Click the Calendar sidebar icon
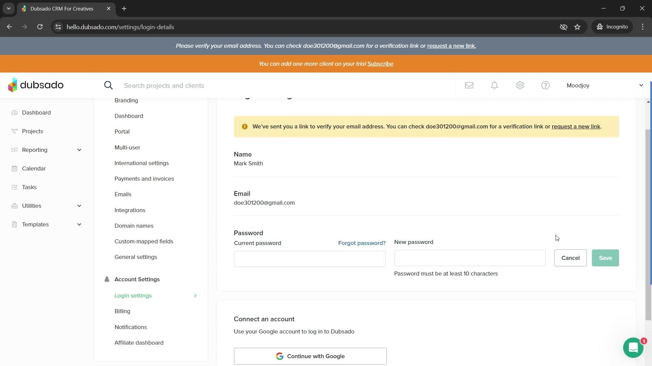The height and width of the screenshot is (366, 652). (14, 168)
